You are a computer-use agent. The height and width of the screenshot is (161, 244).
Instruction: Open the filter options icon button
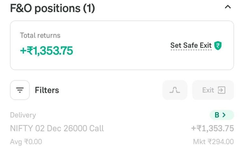pyautogui.click(x=20, y=90)
